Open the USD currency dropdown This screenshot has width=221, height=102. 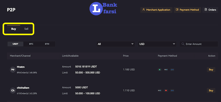point(157,44)
